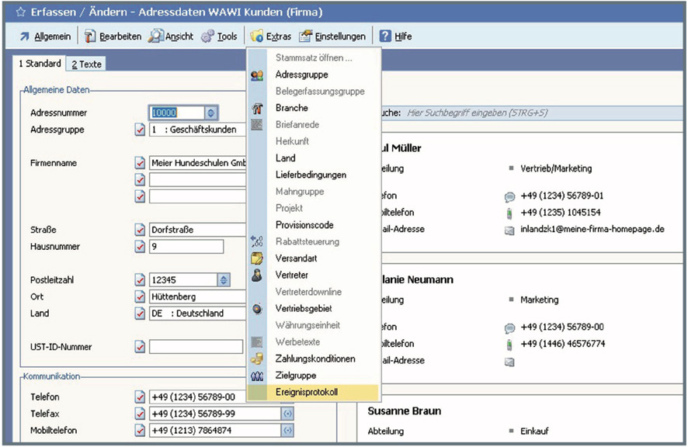Viewport: 688px width, 447px height.
Task: Click the Adressgruppe people icon in menu
Action: click(x=257, y=75)
